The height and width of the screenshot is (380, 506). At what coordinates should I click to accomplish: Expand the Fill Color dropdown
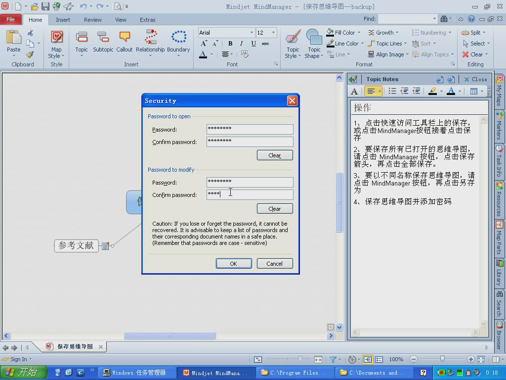359,33
